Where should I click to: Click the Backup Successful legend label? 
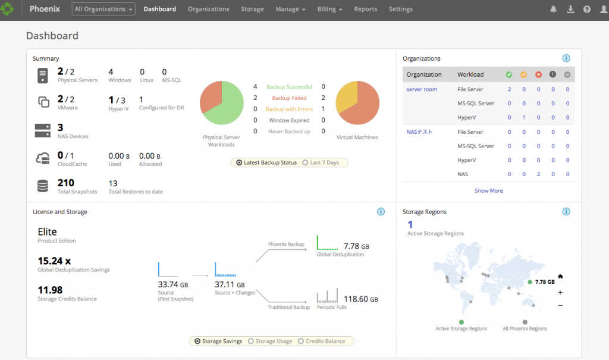(x=290, y=87)
